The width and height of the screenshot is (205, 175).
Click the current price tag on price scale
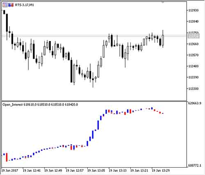pos(194,36)
